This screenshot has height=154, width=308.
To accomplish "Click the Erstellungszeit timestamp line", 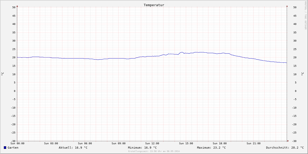I will (x=154, y=151).
